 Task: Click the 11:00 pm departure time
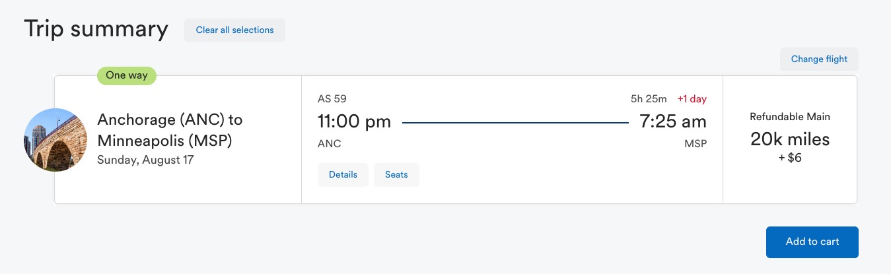[x=354, y=121]
